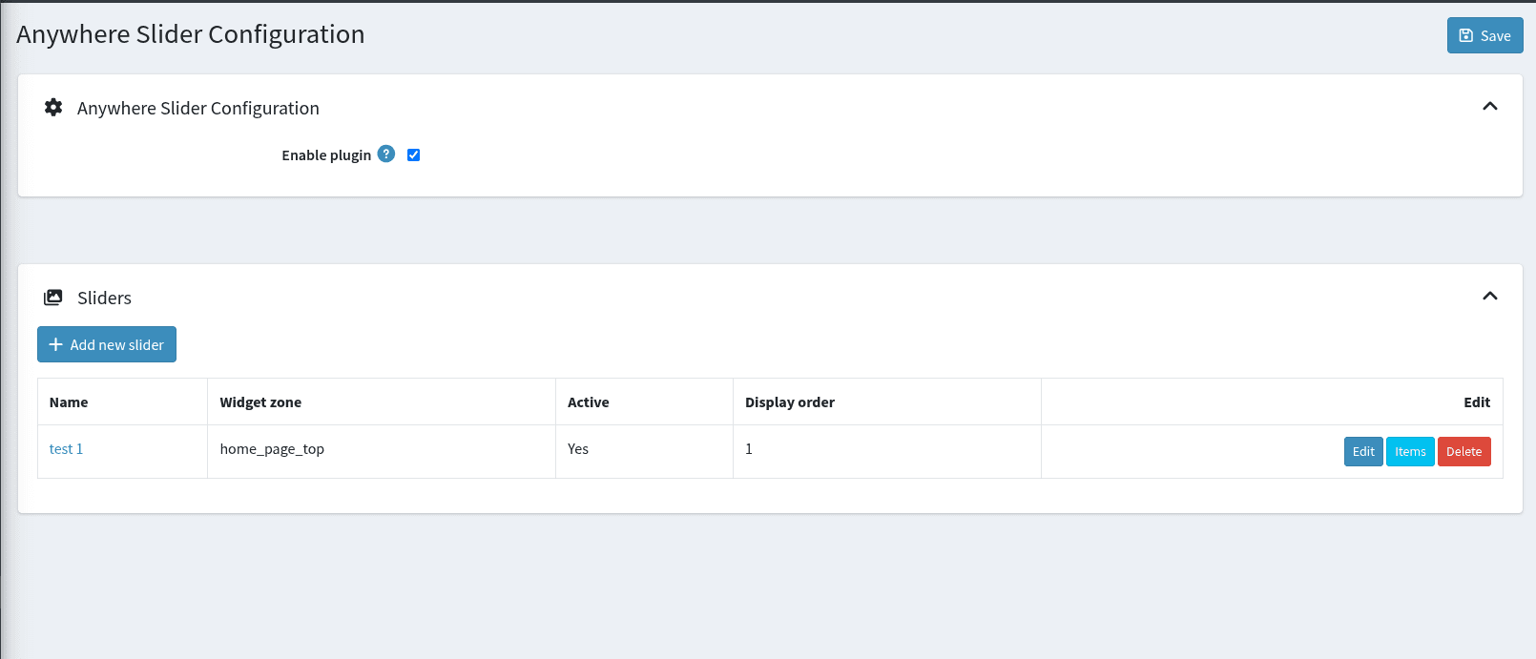Click Add new slider button
1536x659 pixels.
pos(107,344)
